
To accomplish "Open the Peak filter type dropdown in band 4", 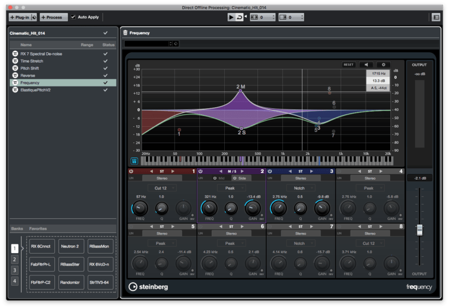I will (x=370, y=188).
